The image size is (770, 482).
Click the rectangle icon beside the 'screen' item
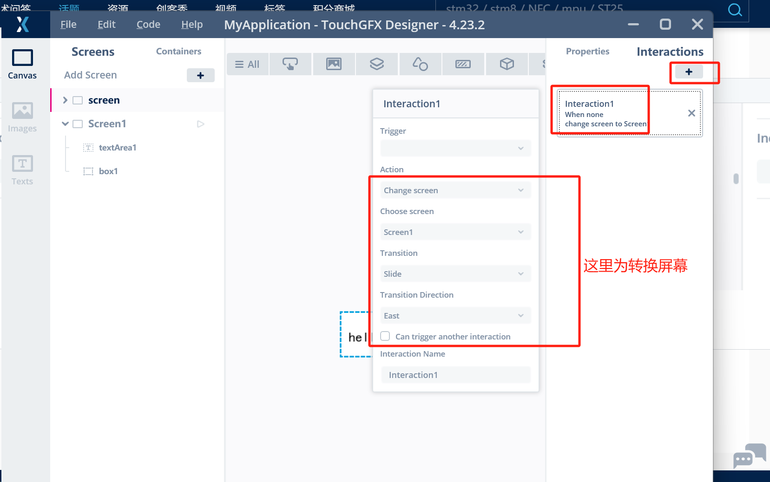pos(78,100)
